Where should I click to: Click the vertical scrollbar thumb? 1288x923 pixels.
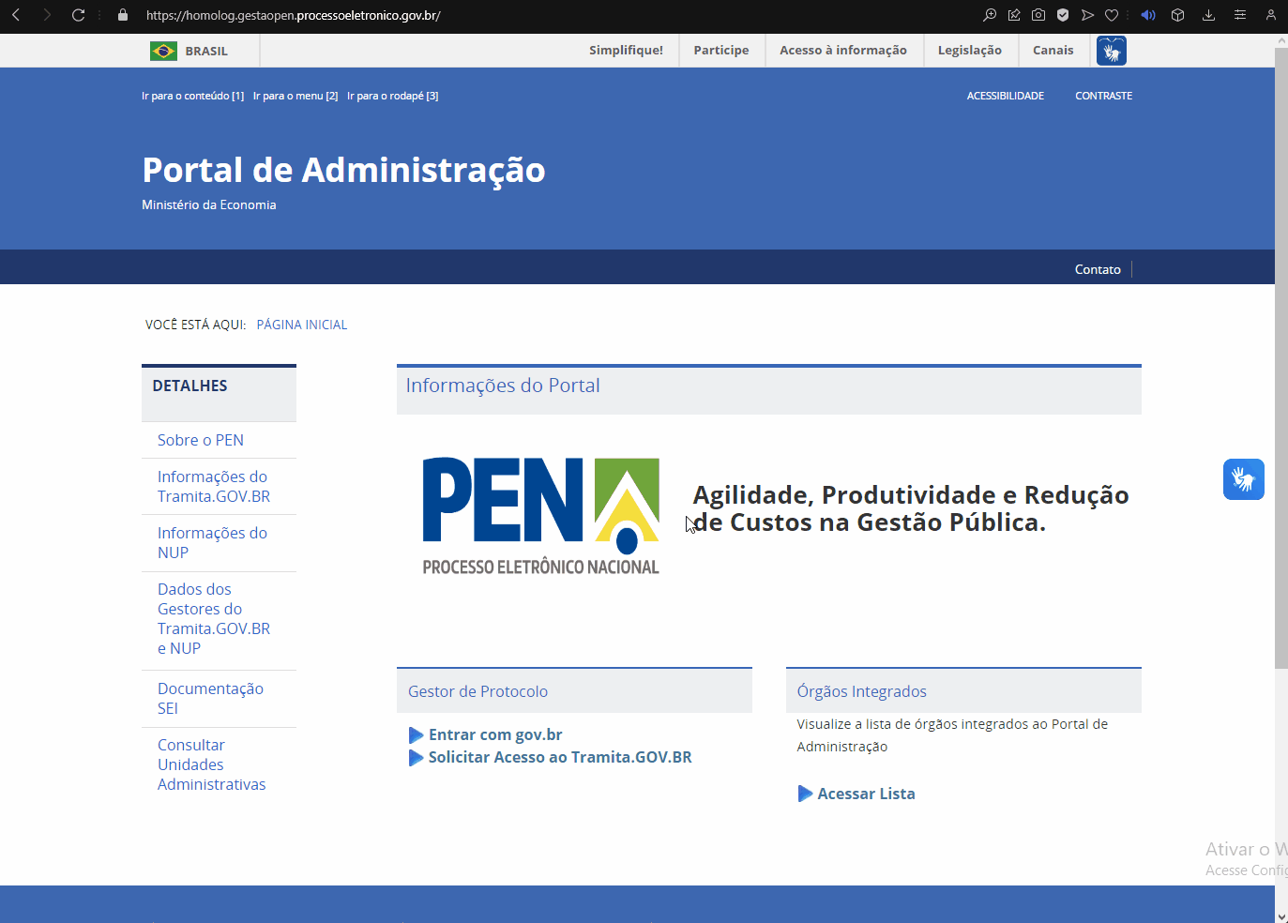coord(1281,358)
